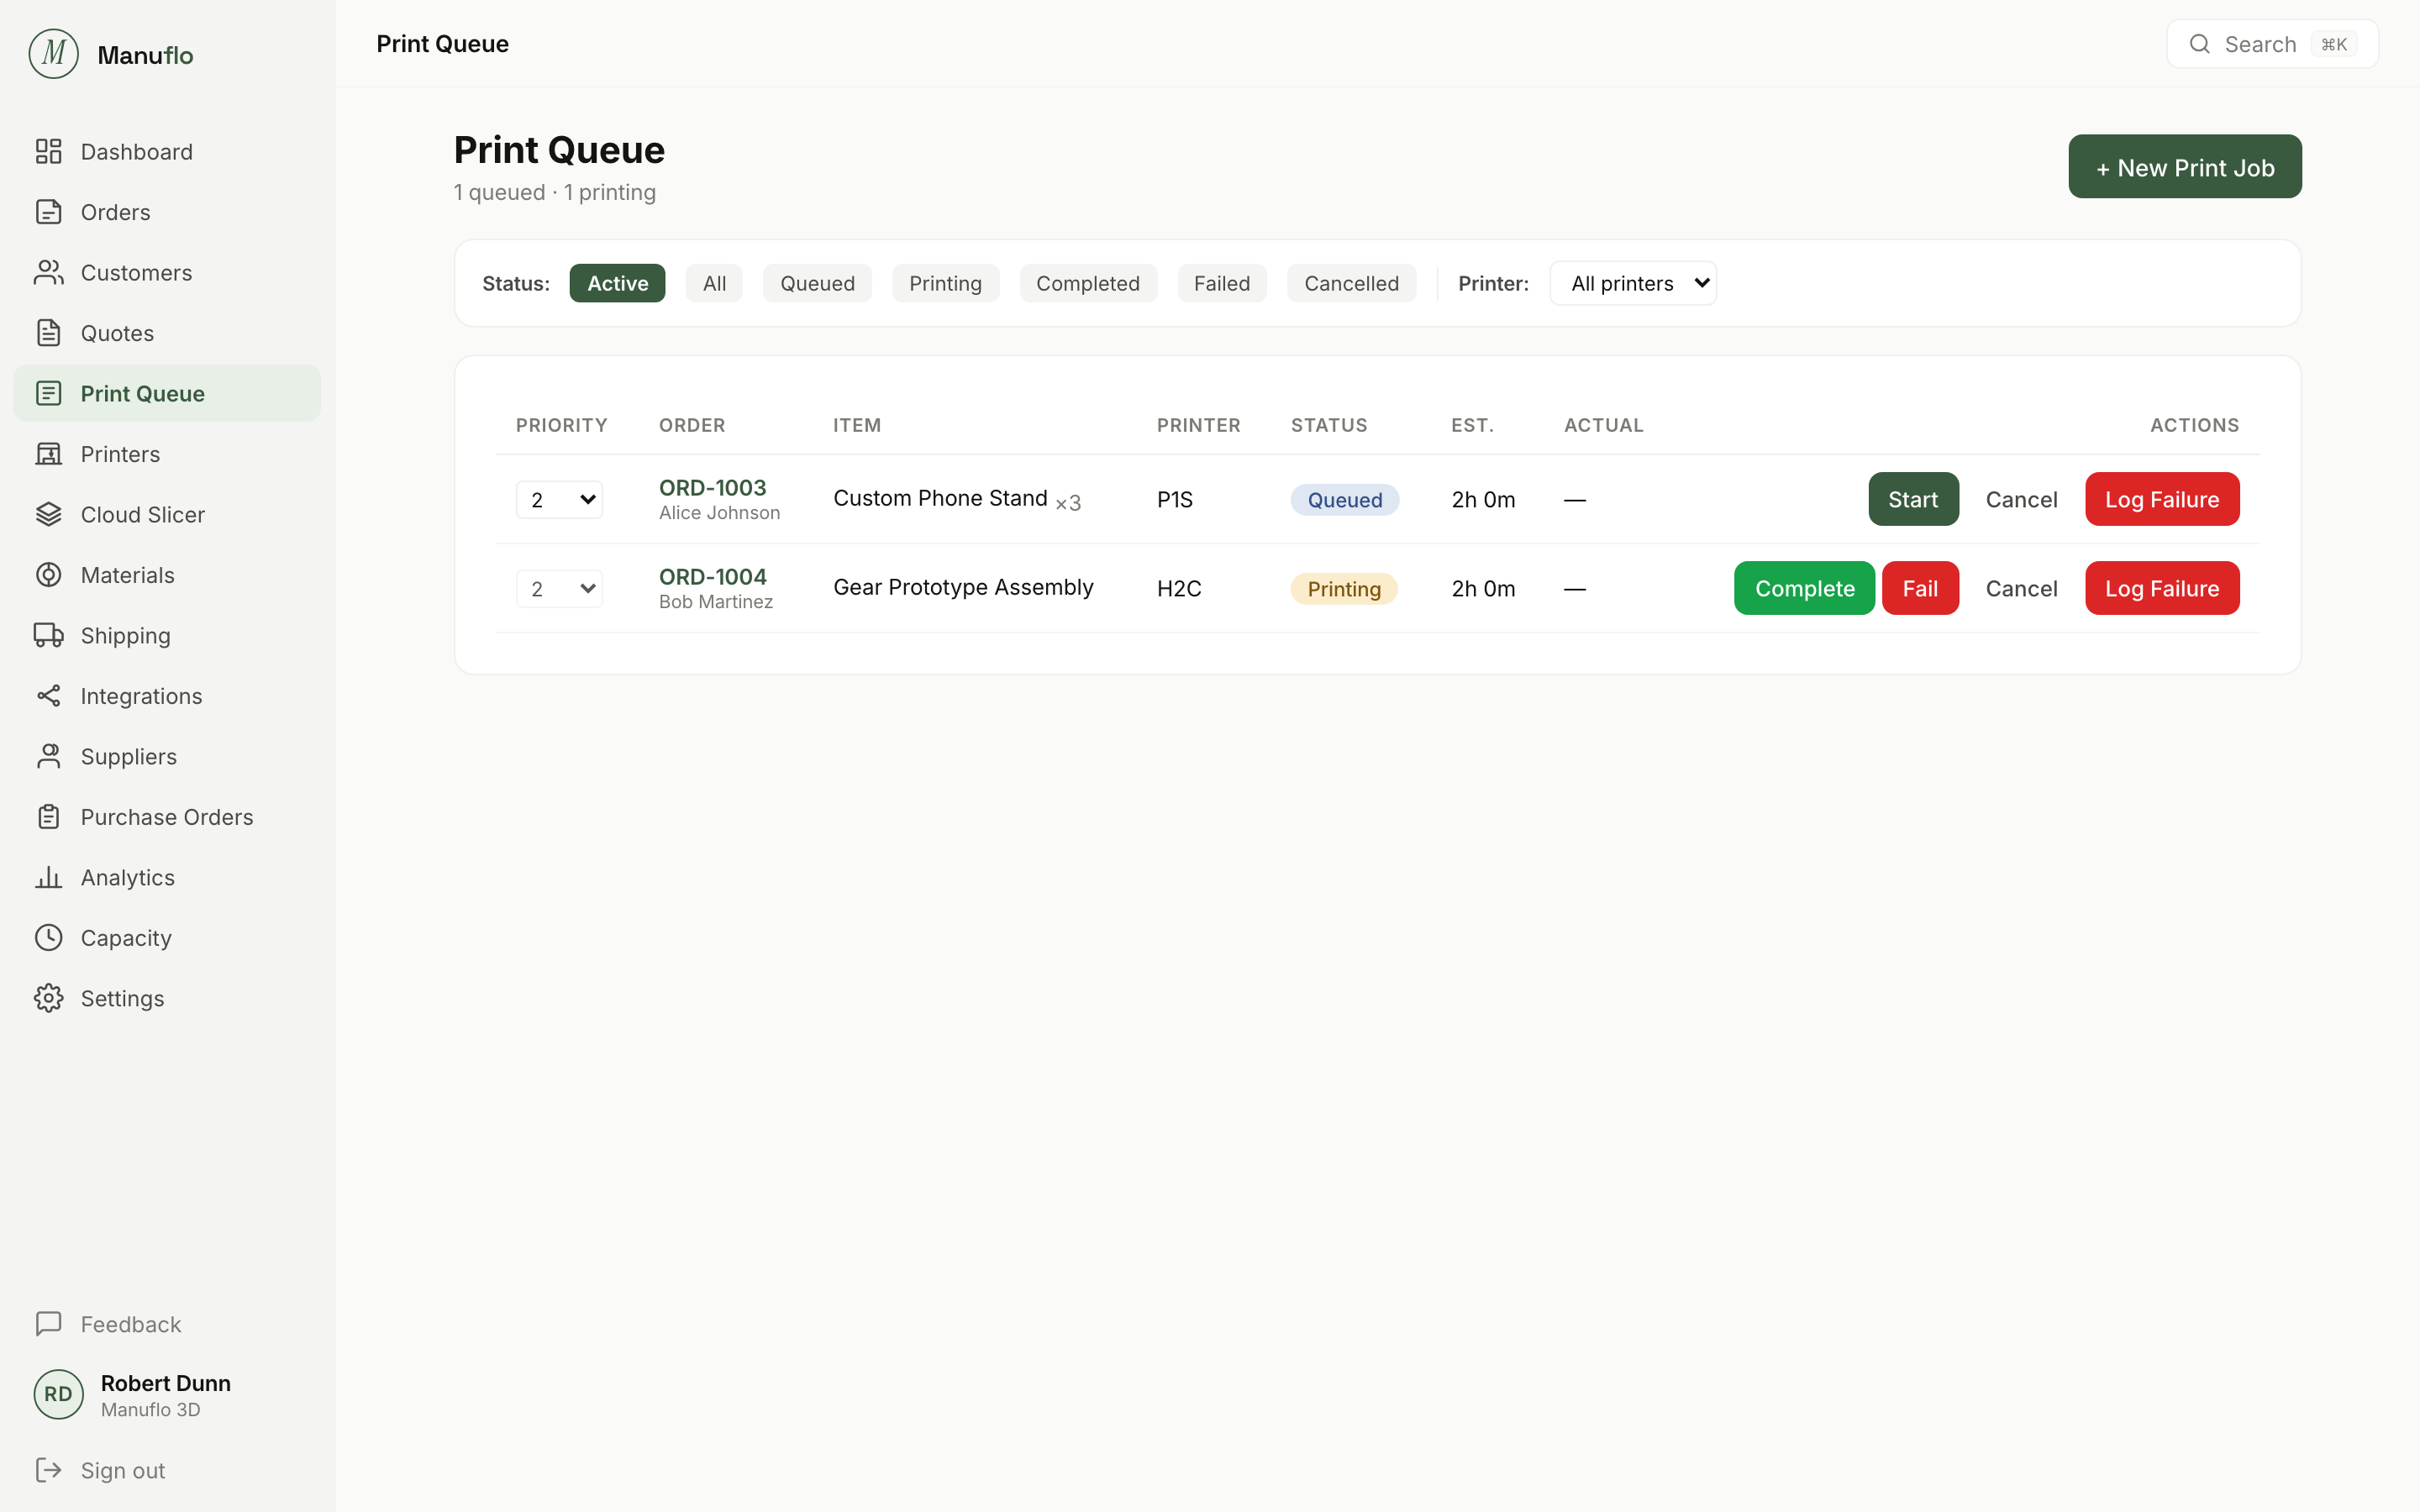
Task: Click the Printing status badge
Action: (x=1344, y=588)
